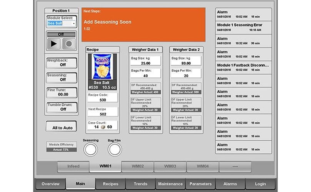The image size is (311, 192).
Task: Toggle the Weighback Off control
Action: (62, 63)
